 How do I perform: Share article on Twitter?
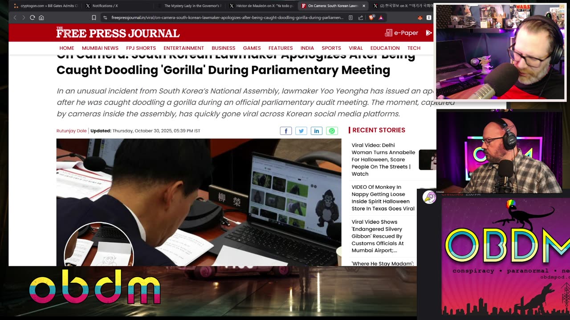coord(301,131)
